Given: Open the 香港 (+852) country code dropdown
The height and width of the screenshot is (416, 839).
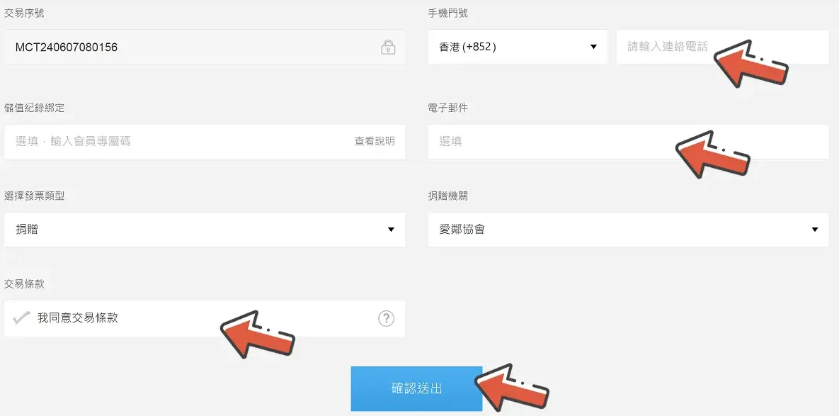Looking at the screenshot, I should [x=518, y=47].
